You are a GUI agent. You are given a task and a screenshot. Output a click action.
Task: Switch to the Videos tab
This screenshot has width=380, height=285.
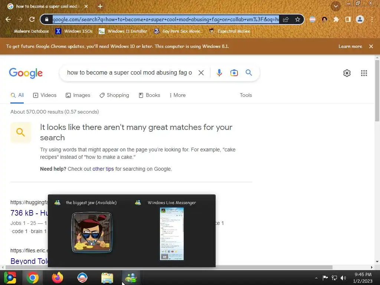45,95
